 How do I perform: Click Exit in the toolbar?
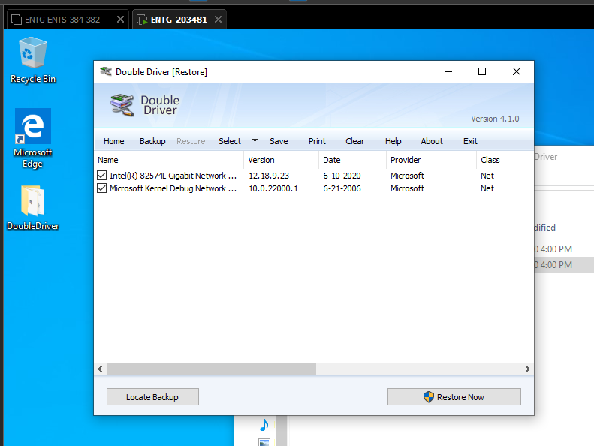tap(470, 141)
